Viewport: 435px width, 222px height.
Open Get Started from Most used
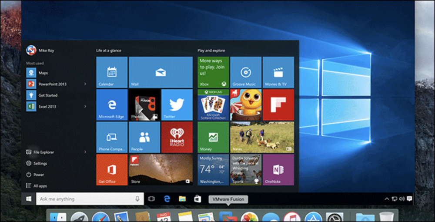tap(56, 95)
